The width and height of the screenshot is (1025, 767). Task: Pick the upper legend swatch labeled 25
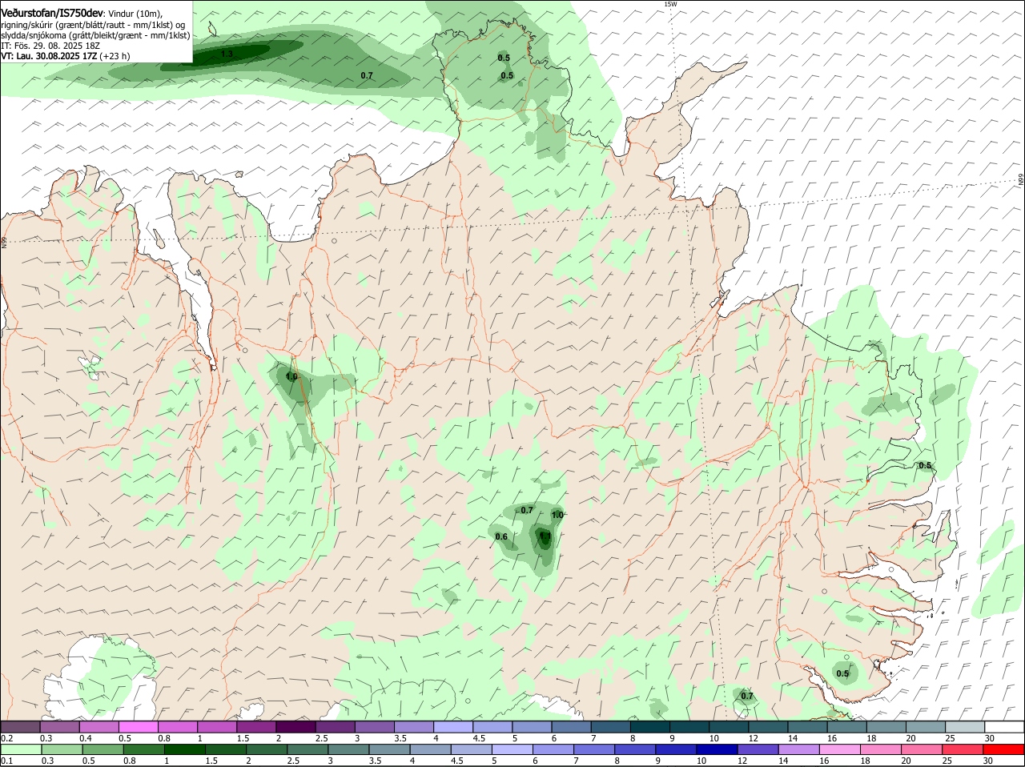pyautogui.click(x=966, y=726)
